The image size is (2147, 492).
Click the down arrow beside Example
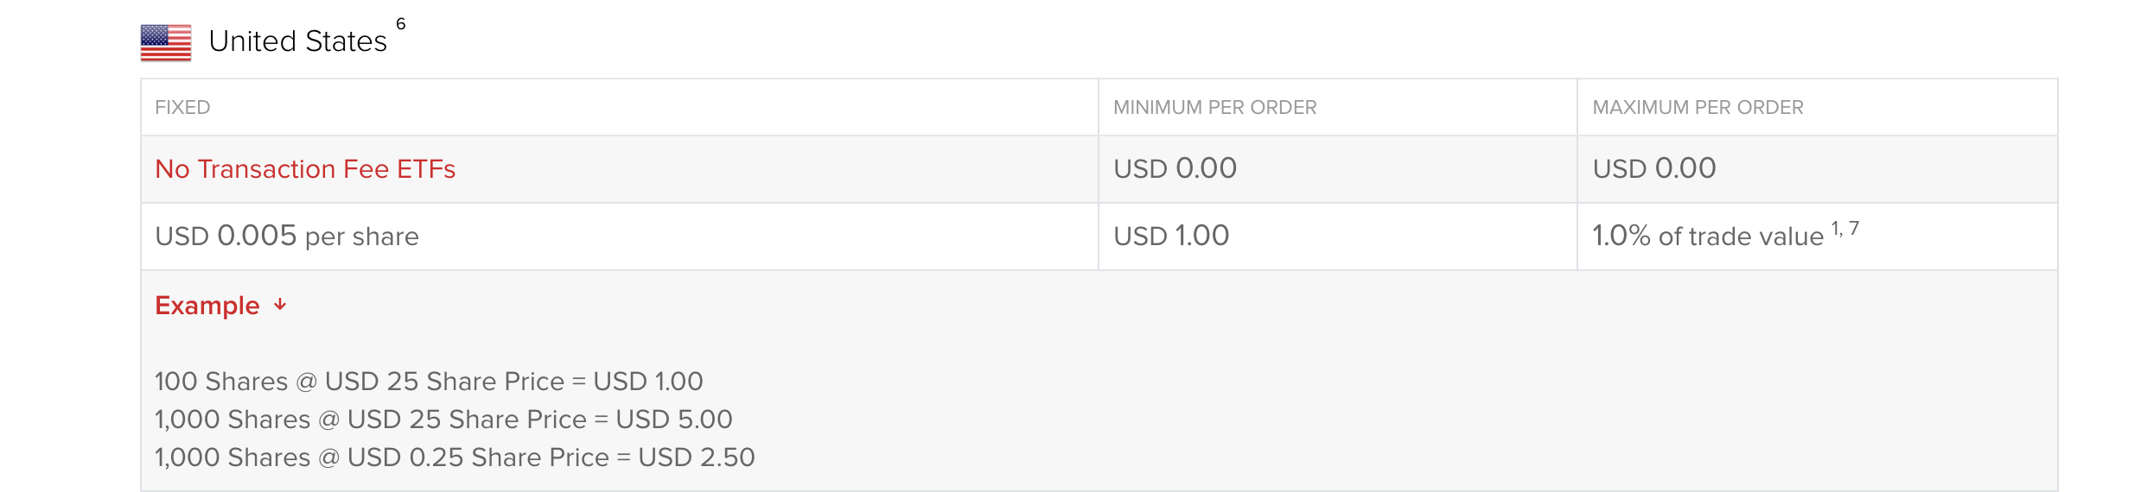[280, 305]
